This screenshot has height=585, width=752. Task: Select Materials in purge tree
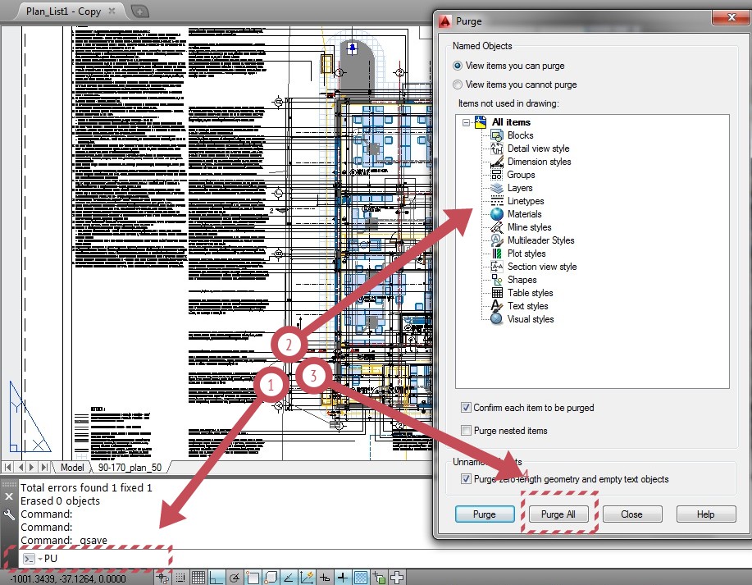pyautogui.click(x=524, y=214)
